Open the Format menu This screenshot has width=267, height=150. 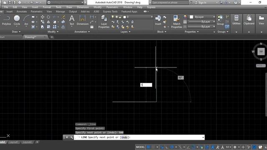click(47, 7)
